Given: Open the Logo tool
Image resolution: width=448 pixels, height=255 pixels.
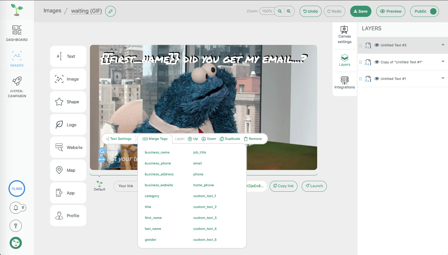Looking at the screenshot, I should (x=68, y=124).
